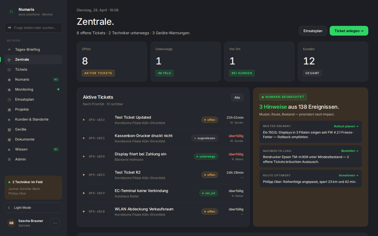Click the KI badge next to Wissen
This screenshot has height=236, width=378.
pyautogui.click(x=56, y=149)
